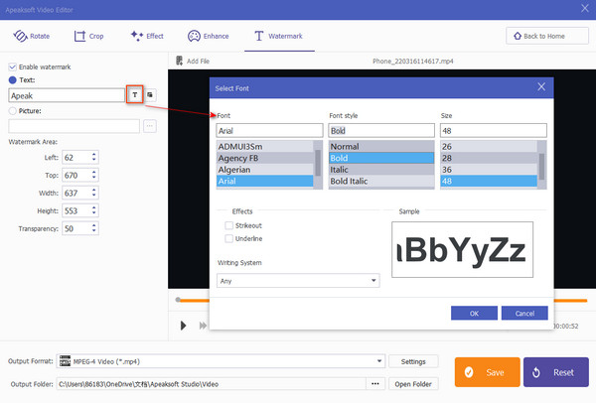Switch to the Effect tab
Image resolution: width=596 pixels, height=403 pixels.
click(147, 36)
